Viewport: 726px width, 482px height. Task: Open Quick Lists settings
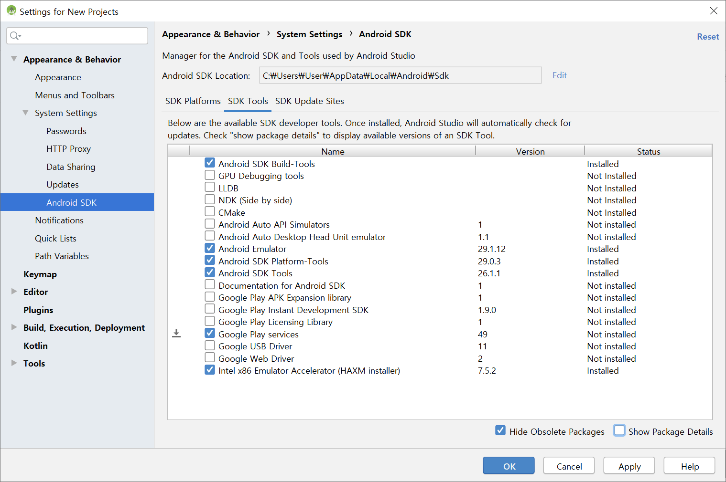pos(55,239)
